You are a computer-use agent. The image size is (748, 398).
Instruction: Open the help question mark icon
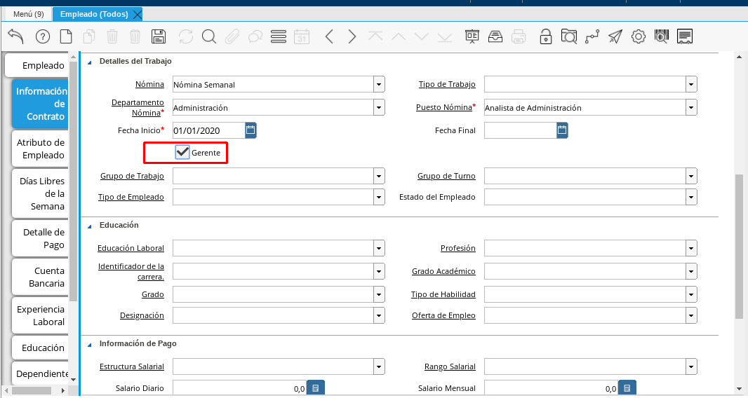point(43,37)
